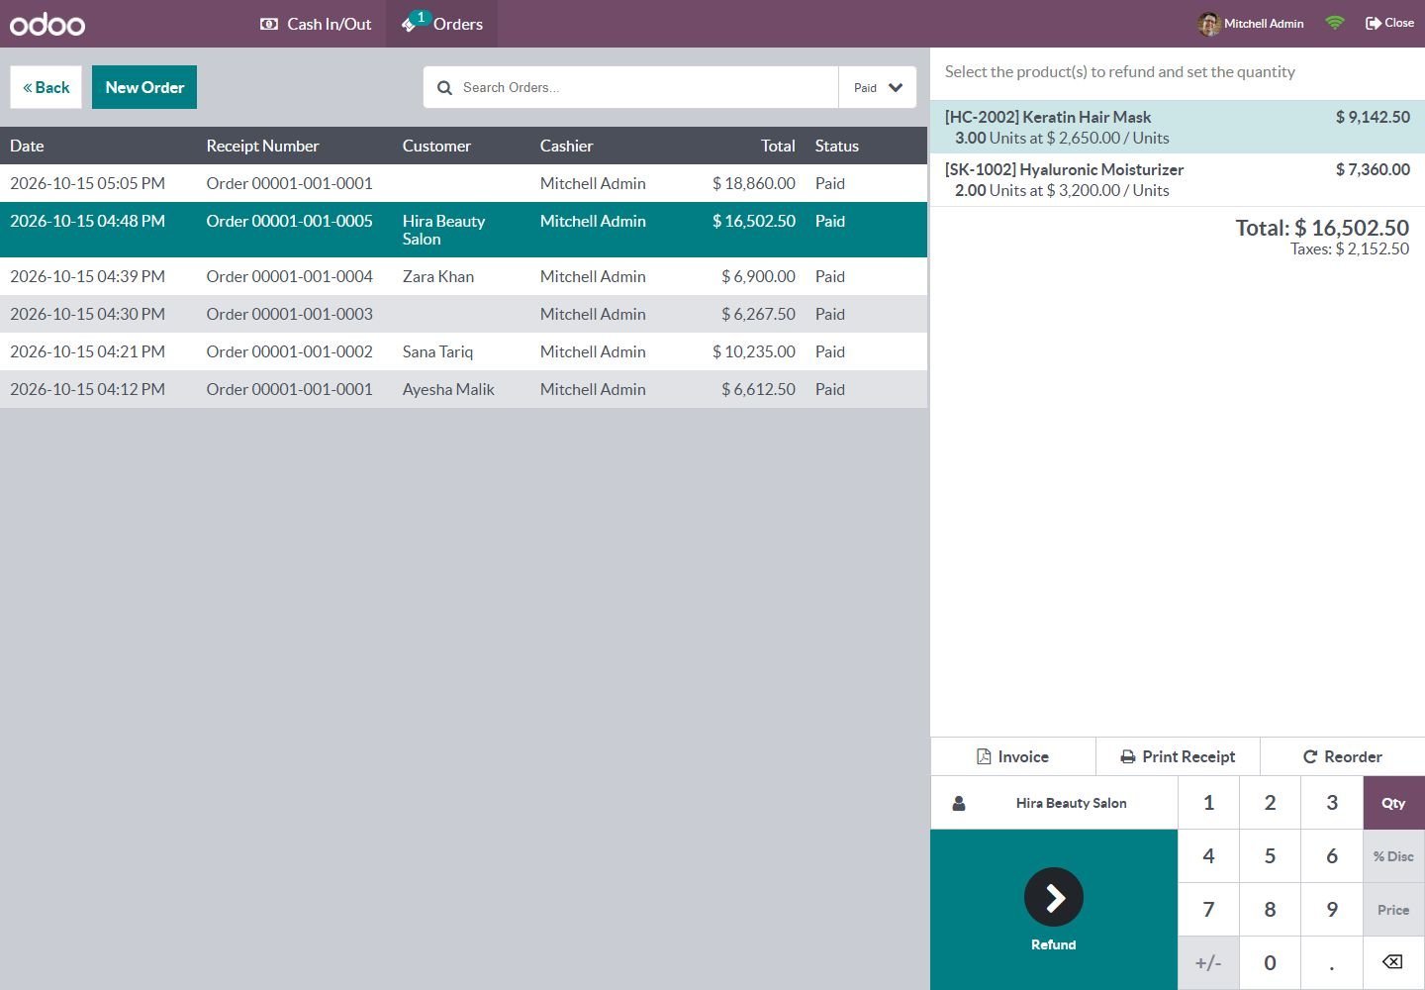The image size is (1425, 990).
Task: Click the Print Receipt button
Action: click(x=1178, y=756)
